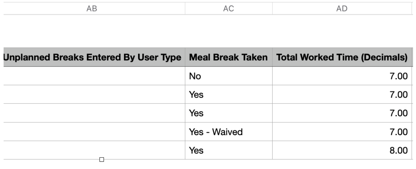Select the 8.00 worked time cell
Image resolution: width=416 pixels, height=169 pixels.
[x=342, y=150]
